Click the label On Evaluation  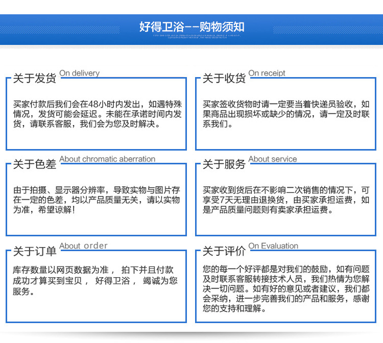[273, 246]
